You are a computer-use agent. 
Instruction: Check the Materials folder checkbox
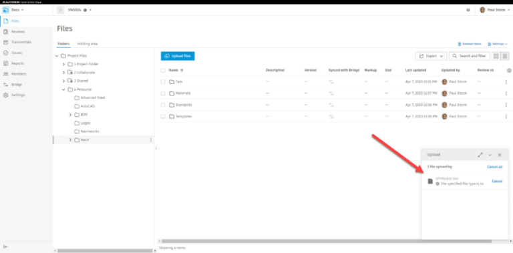pyautogui.click(x=163, y=93)
